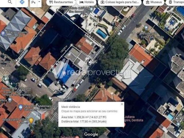The height and width of the screenshot is (138, 184).
Task: Open directions with the blue arrow icon
Action: pyautogui.click(x=22, y=2)
